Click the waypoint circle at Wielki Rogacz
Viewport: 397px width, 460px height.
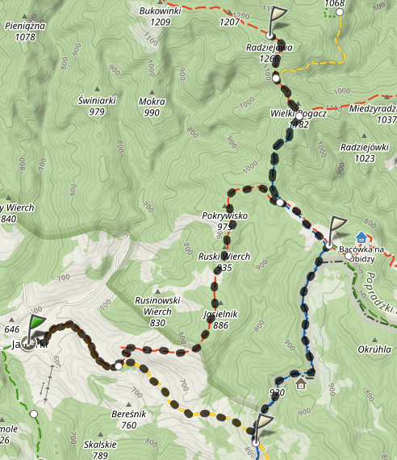click(x=299, y=116)
